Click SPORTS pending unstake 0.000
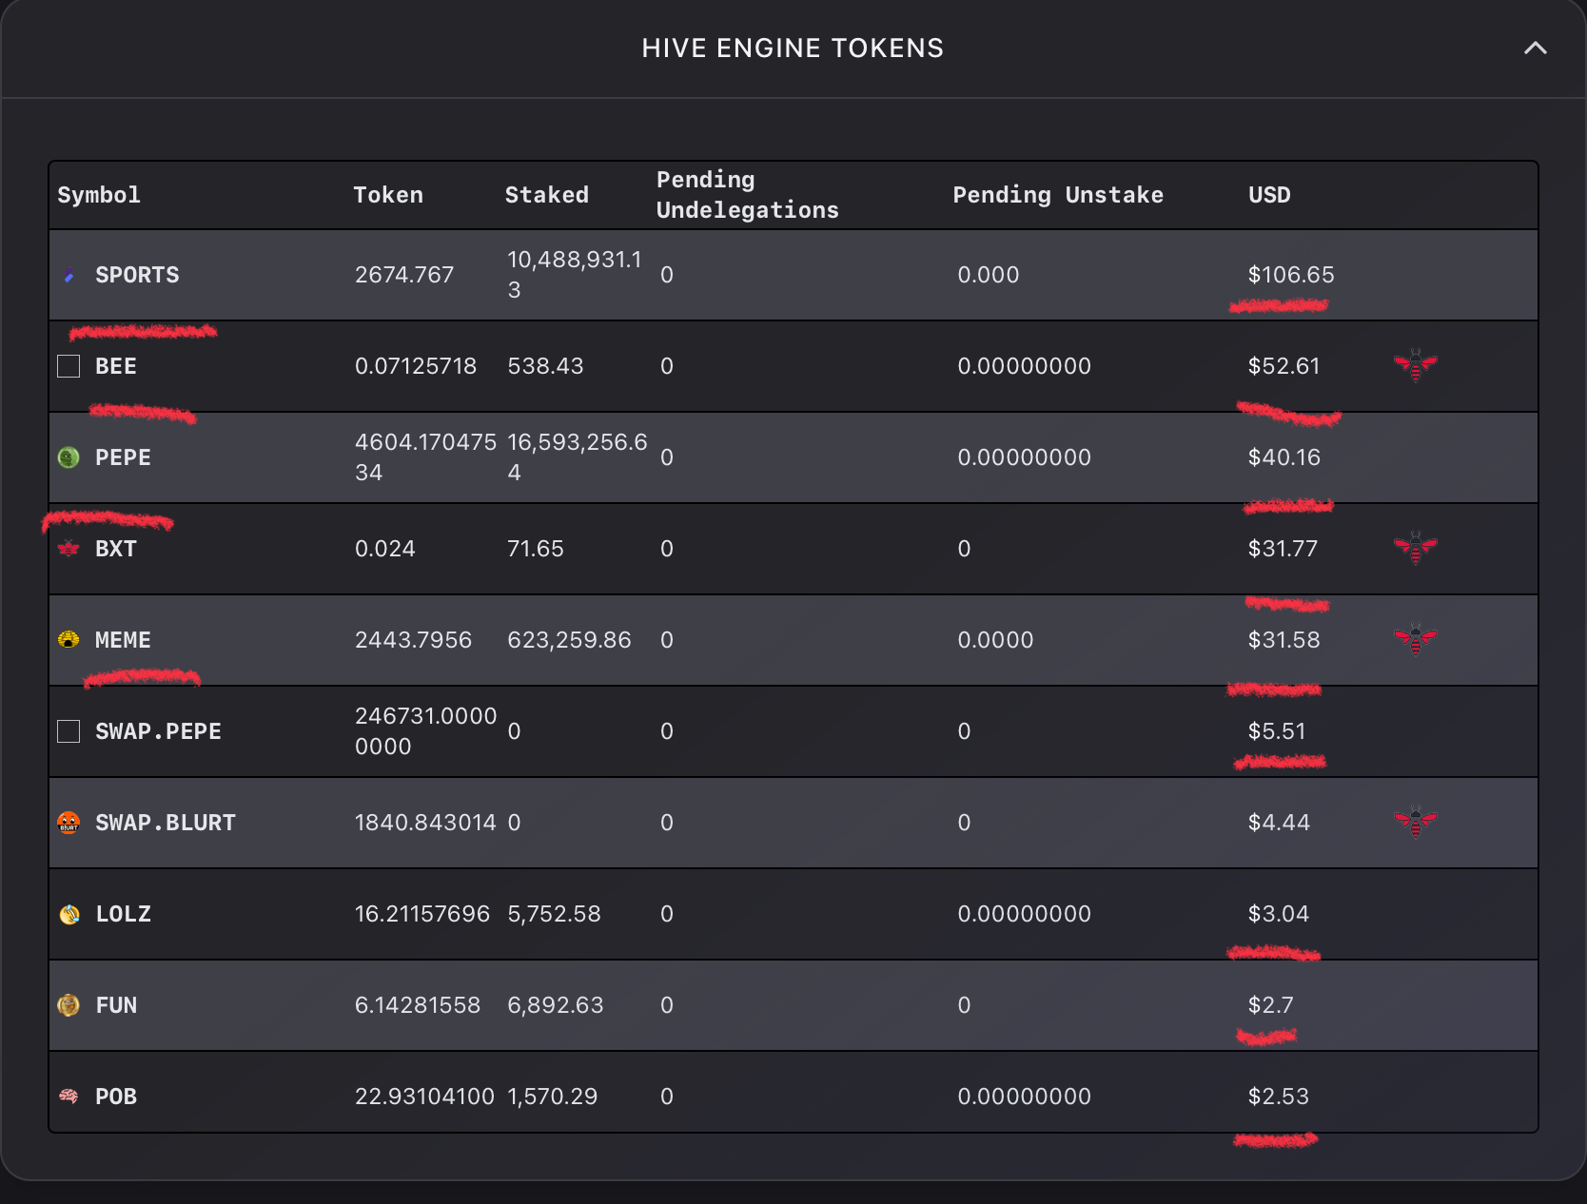 point(988,275)
